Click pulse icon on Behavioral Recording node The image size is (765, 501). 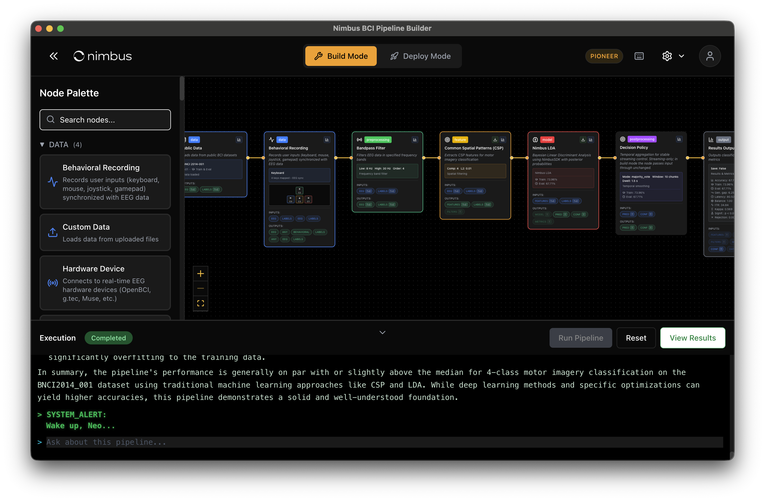click(x=271, y=140)
